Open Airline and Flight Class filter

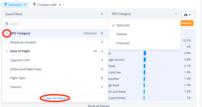(55, 69)
